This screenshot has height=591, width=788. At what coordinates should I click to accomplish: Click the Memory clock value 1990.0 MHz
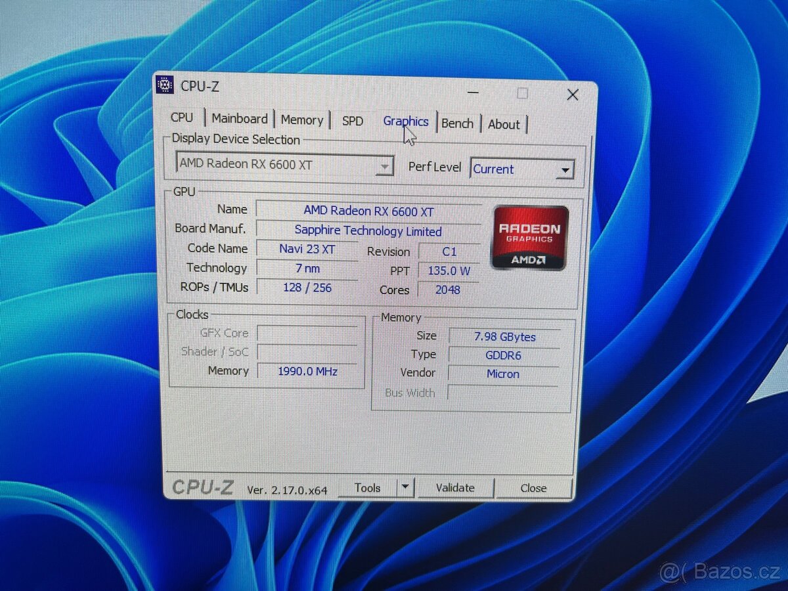tap(309, 371)
